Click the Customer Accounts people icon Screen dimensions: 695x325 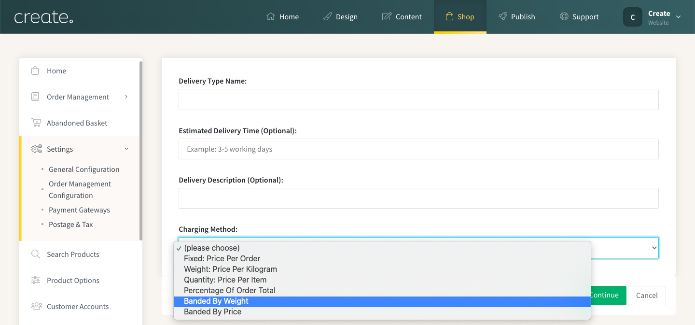tap(36, 306)
